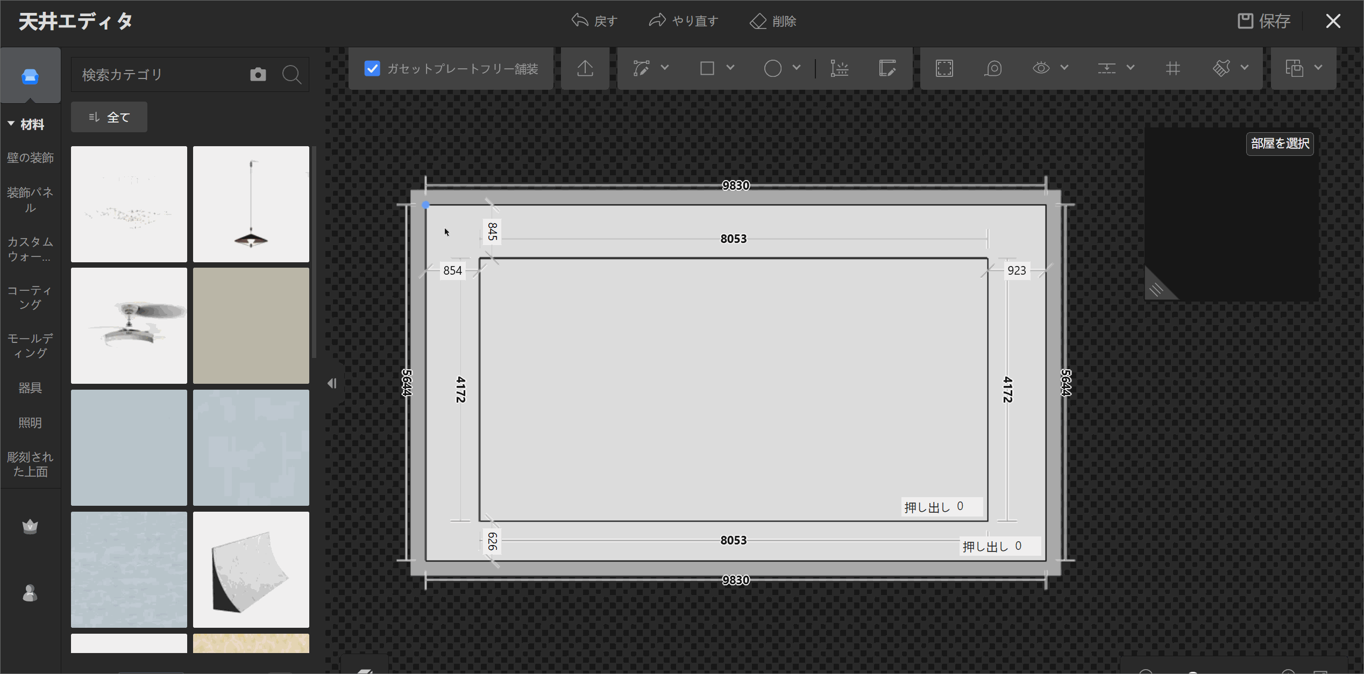Click the alignment/level tool icon
Image resolution: width=1364 pixels, height=674 pixels.
pos(1107,68)
